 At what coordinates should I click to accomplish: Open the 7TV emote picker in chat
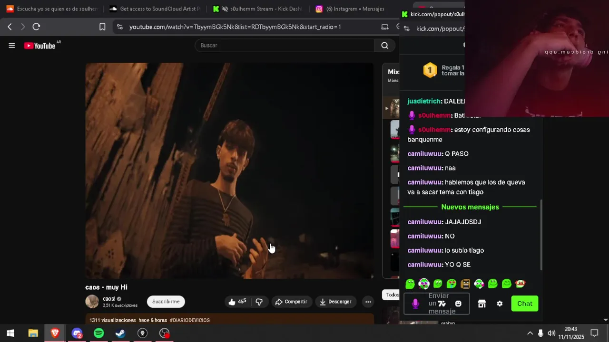pyautogui.click(x=442, y=304)
